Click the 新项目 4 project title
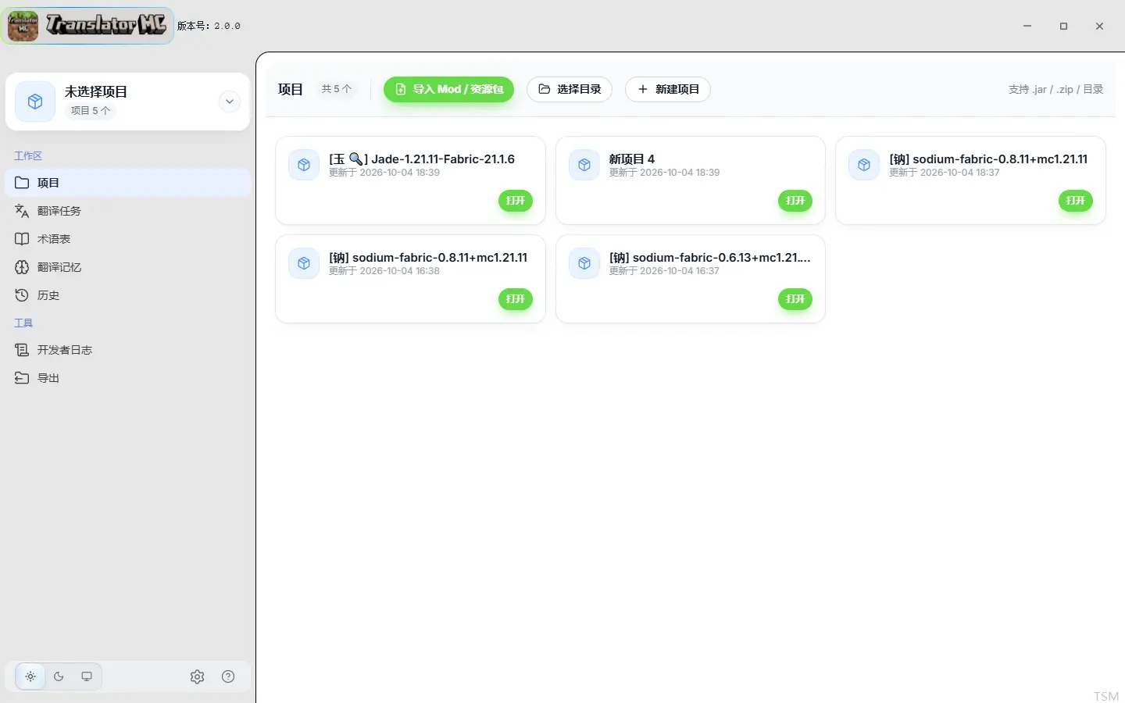This screenshot has height=703, width=1125. pyautogui.click(x=632, y=159)
